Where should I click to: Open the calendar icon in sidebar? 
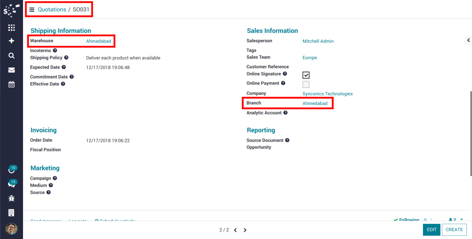point(11,84)
